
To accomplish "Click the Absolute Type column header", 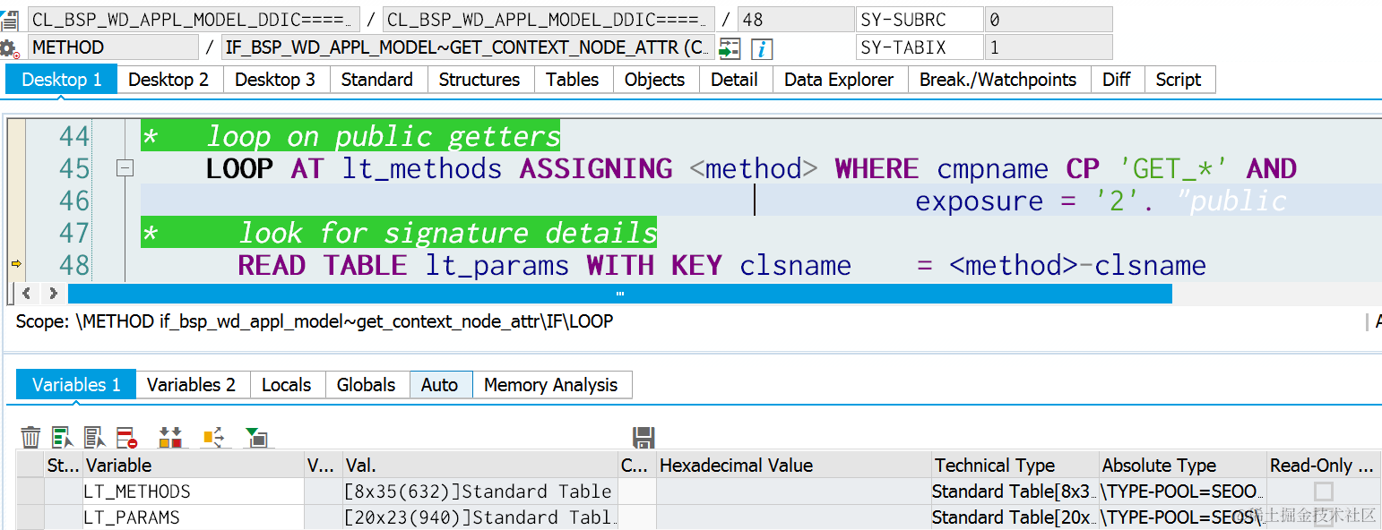I will 1182,466.
